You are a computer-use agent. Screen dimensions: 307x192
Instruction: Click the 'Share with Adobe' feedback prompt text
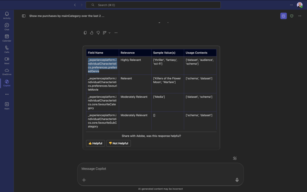click(151, 136)
